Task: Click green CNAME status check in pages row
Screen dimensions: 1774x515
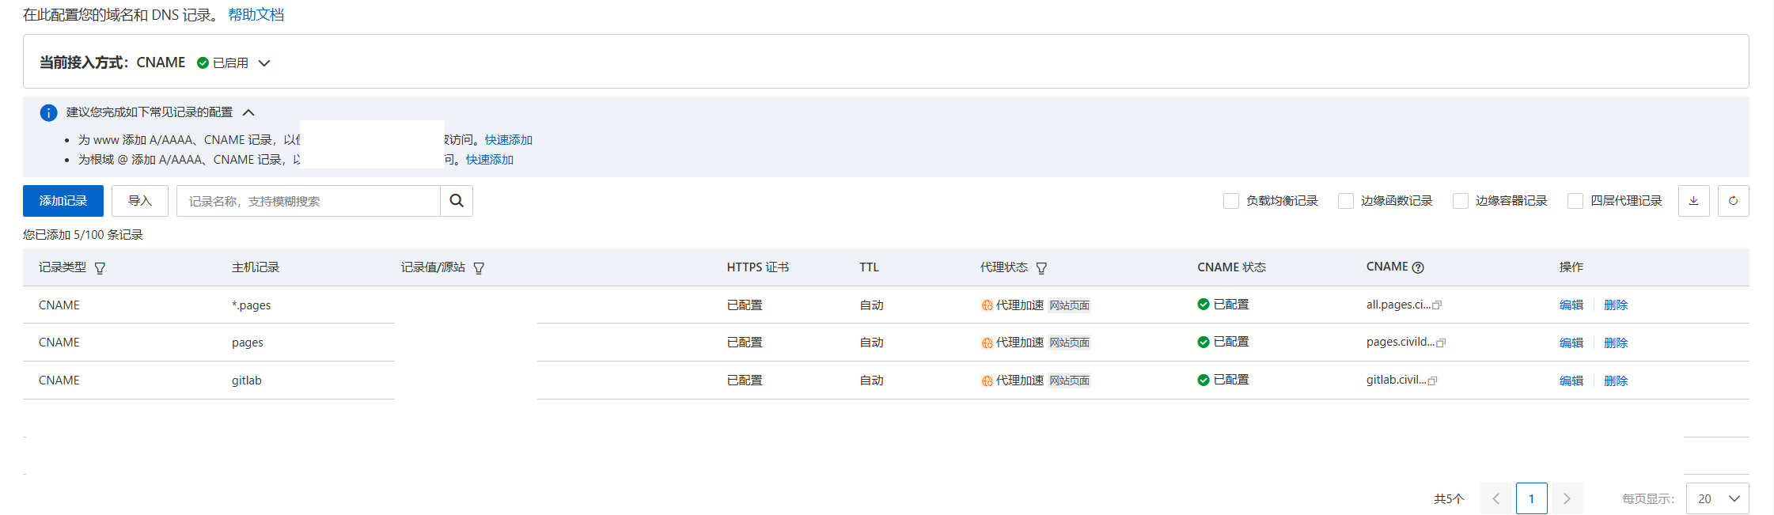Action: pos(1204,342)
